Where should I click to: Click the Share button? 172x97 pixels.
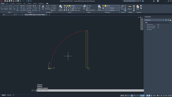click(x=30, y=1)
